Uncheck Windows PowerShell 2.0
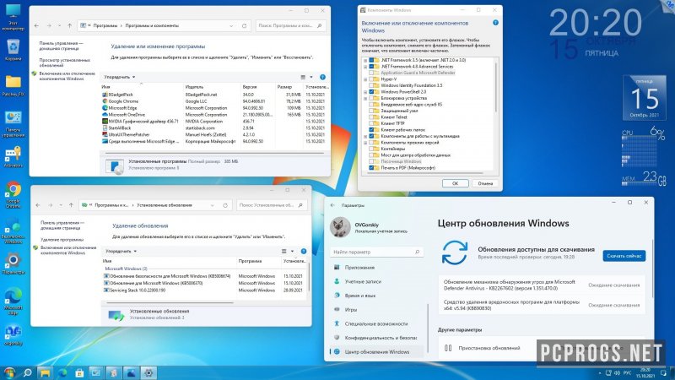 click(371, 92)
